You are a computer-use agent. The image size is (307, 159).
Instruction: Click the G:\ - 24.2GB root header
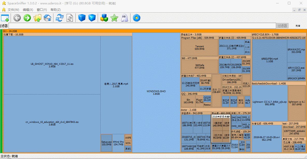[155, 31]
